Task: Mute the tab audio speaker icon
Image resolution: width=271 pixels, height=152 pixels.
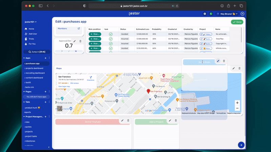Action: [x=173, y=6]
